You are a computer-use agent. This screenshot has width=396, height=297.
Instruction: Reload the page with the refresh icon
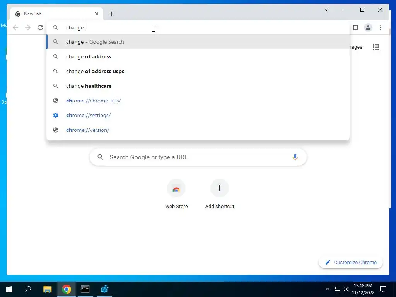click(x=40, y=27)
